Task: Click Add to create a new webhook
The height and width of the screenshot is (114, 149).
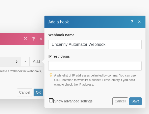Action: pos(36,62)
